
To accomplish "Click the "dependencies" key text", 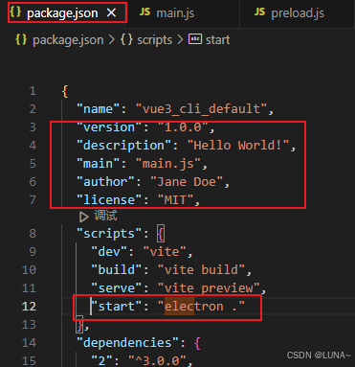I will (127, 343).
